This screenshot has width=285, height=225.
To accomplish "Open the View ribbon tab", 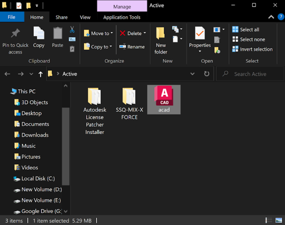I will [85, 17].
